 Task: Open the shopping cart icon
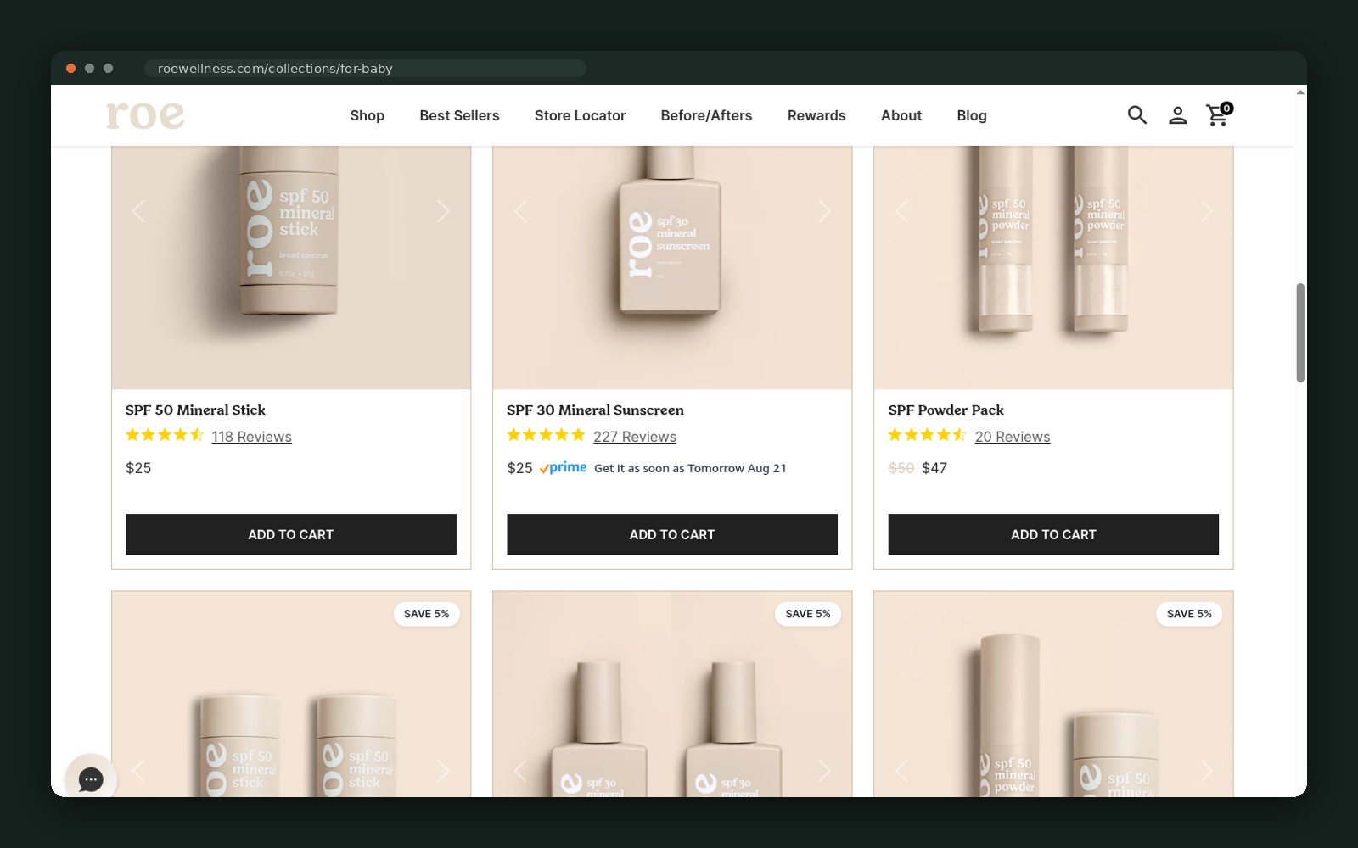pyautogui.click(x=1219, y=114)
